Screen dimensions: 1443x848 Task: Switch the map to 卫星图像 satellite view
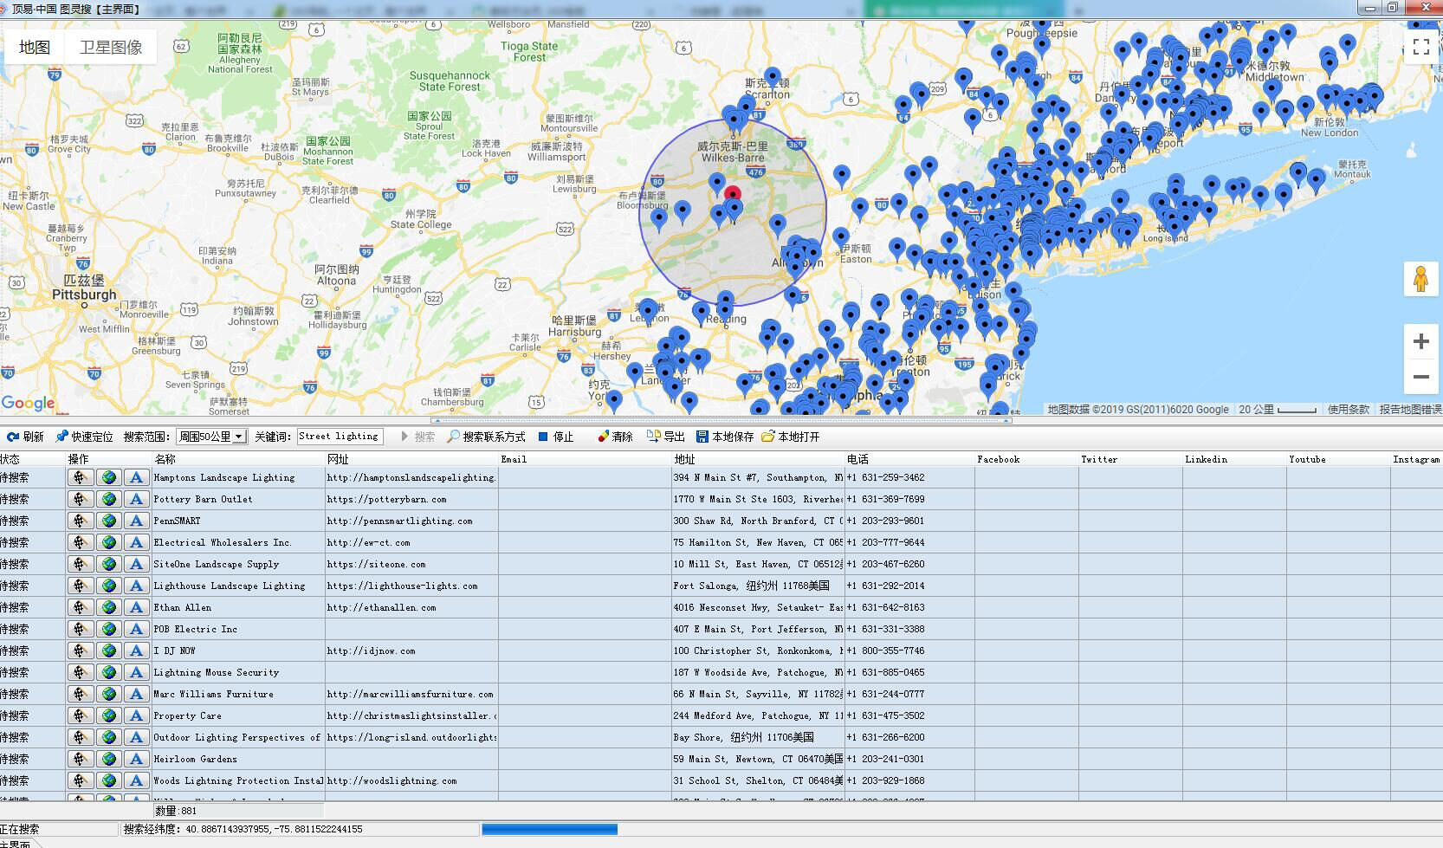point(111,47)
